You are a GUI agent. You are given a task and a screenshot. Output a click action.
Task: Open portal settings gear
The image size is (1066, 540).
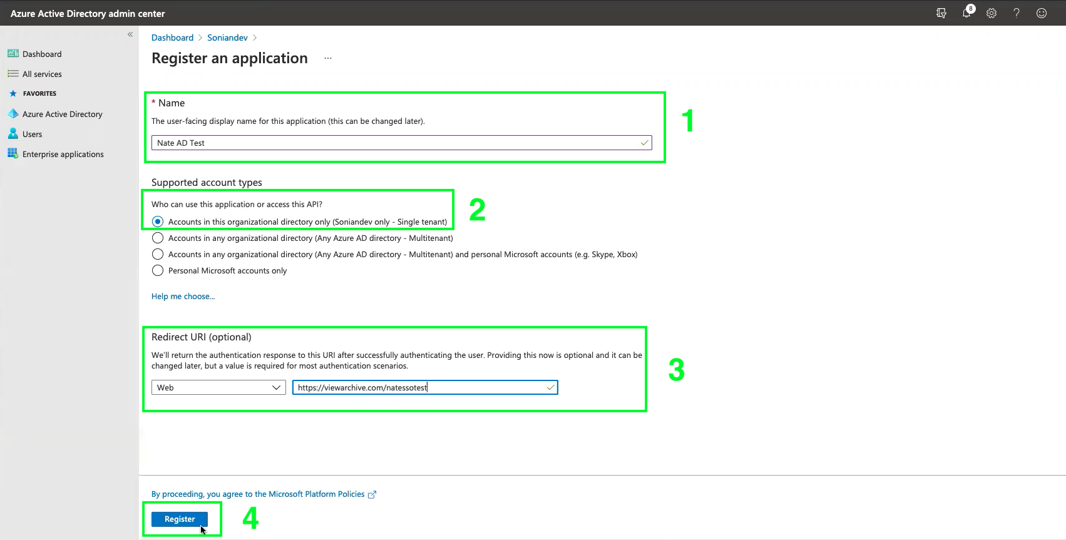(x=992, y=13)
